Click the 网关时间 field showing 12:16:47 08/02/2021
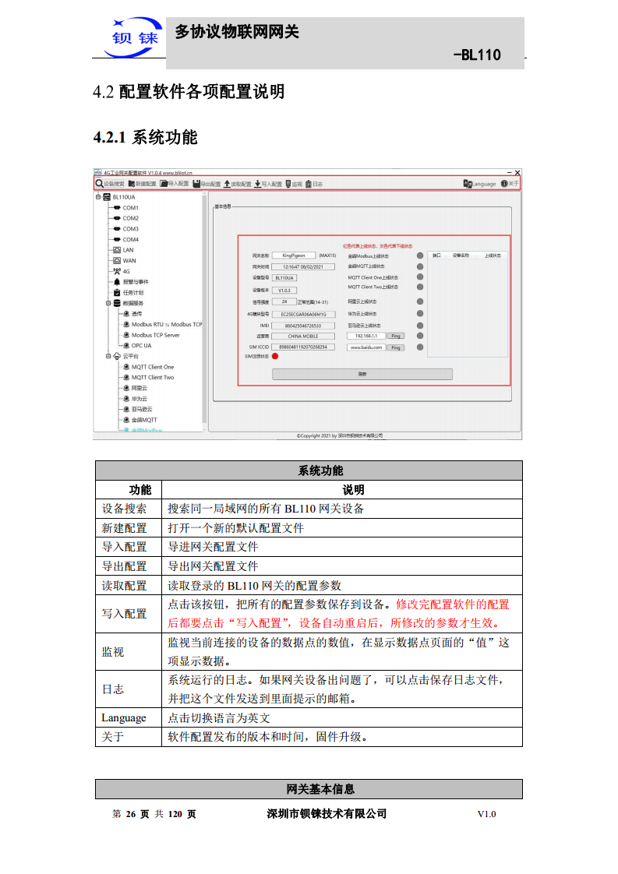618x874 pixels. point(303,267)
